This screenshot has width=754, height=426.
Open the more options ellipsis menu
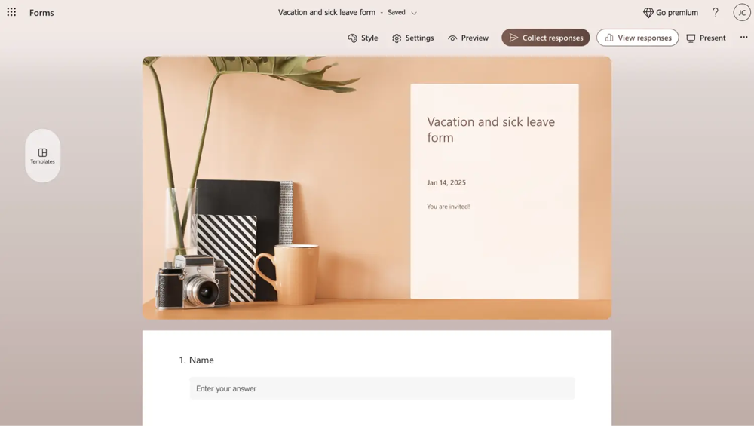[x=744, y=38]
